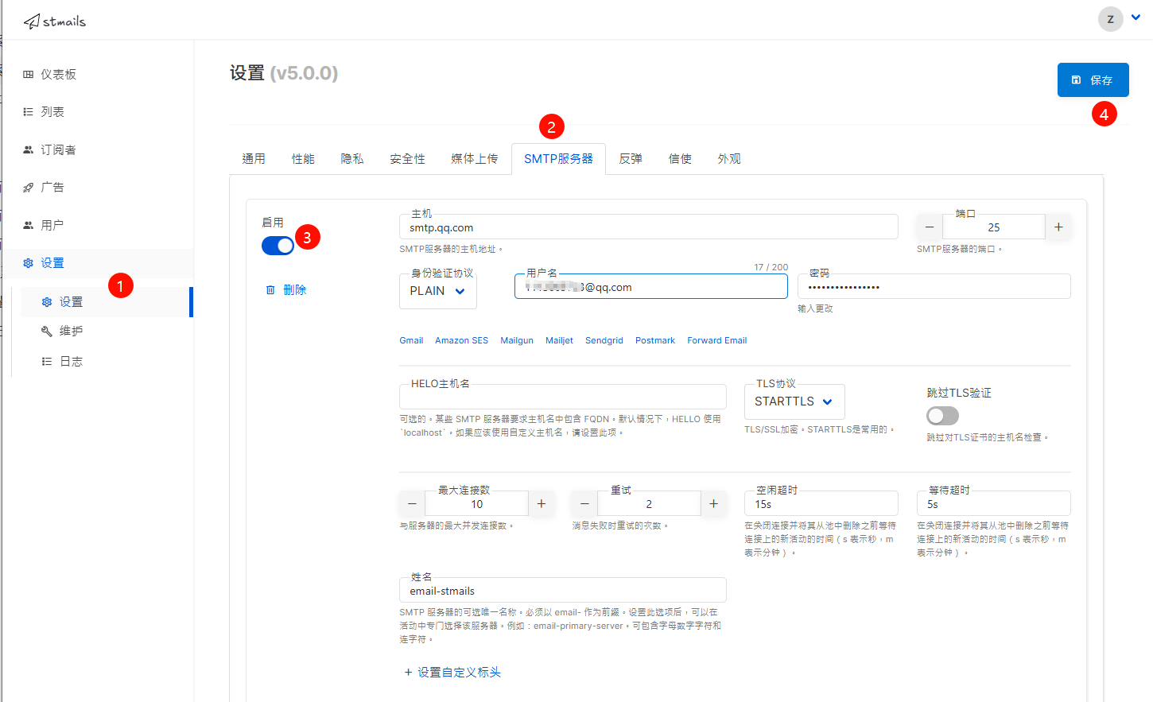
Task: Click the trash icon next to 删除
Action: (x=270, y=289)
